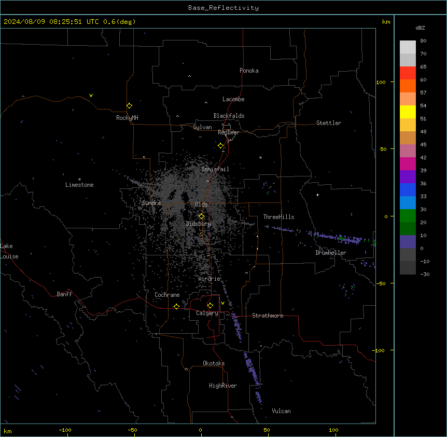Screen dimensions: 447x437
Task: Pick the light blue 30-33 dBZ swatch
Action: 408,203
